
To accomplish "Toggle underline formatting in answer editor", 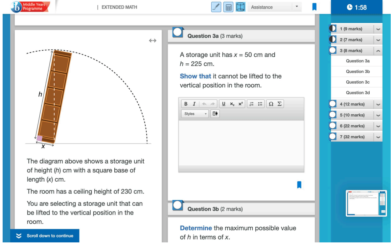I will tap(224, 104).
